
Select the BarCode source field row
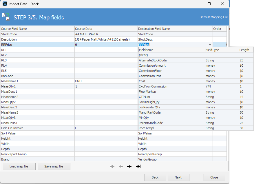37,76
